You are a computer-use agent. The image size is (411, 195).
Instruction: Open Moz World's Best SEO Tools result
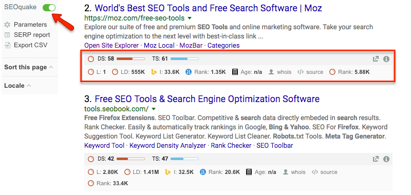(208, 8)
